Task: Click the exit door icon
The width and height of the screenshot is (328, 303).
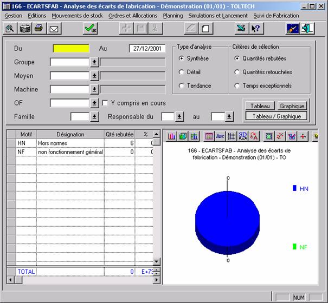Action: (x=307, y=28)
